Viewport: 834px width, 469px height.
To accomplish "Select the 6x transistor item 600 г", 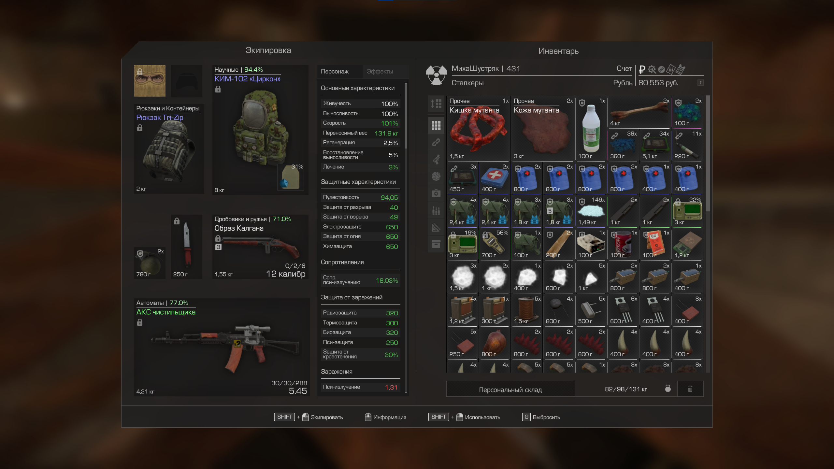I will [x=623, y=310].
